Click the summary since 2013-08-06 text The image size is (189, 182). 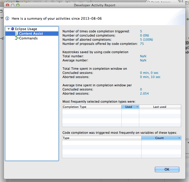(57, 18)
